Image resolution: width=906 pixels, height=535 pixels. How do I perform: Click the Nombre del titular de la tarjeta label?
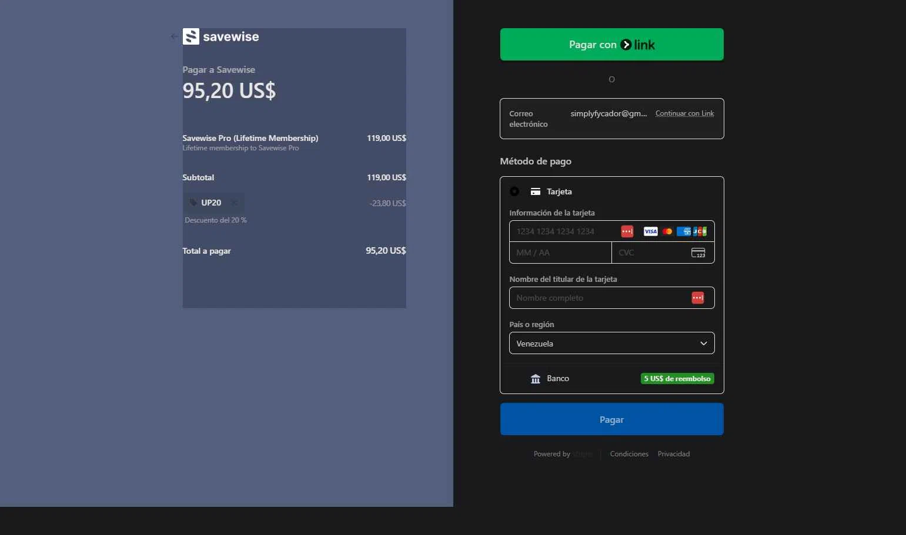coord(563,279)
